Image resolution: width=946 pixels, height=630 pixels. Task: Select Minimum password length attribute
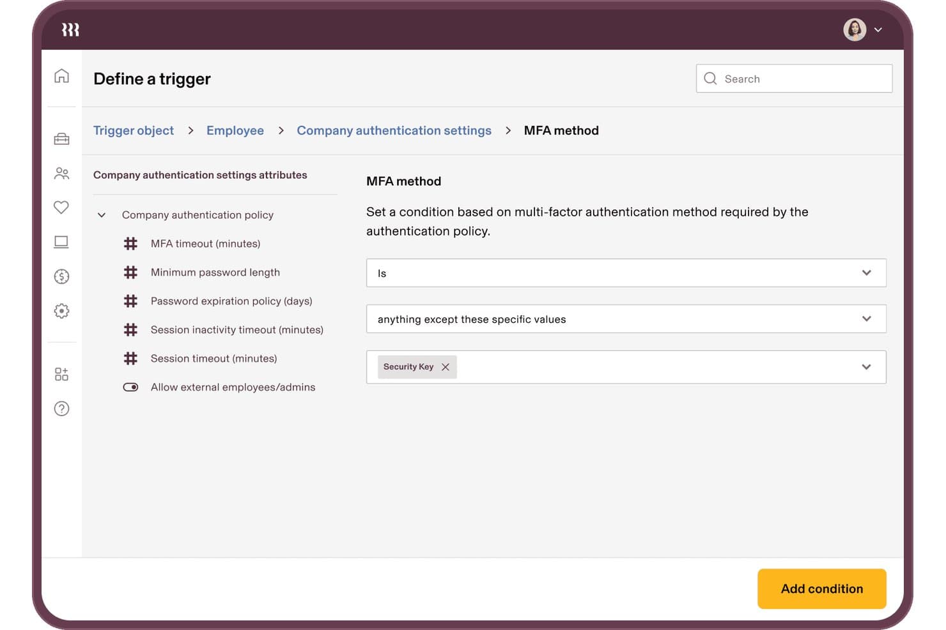(215, 273)
